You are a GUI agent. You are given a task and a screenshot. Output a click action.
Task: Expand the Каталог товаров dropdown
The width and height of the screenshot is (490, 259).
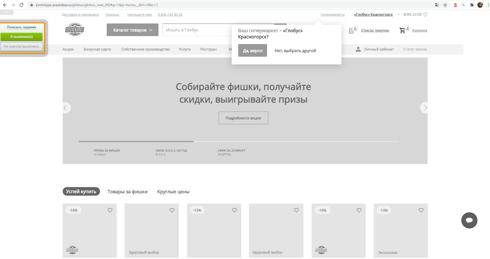pos(133,30)
